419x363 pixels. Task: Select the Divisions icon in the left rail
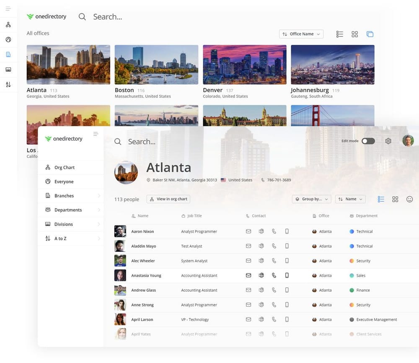pyautogui.click(x=8, y=70)
